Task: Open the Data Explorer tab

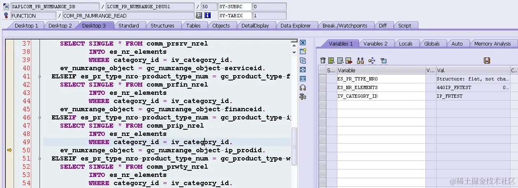Action: [x=295, y=25]
